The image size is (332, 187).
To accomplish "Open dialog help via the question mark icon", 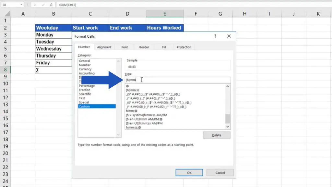I will click(x=215, y=36).
